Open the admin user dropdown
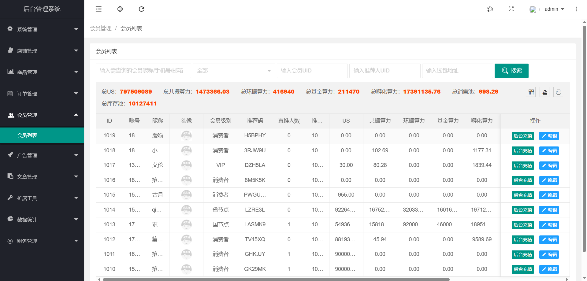Screen dimensions: 587x281 [554, 9]
